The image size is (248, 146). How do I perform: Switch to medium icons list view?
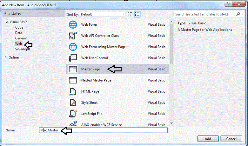point(137,14)
